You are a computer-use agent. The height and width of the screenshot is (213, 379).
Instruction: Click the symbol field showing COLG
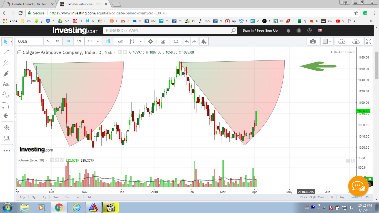30,41
